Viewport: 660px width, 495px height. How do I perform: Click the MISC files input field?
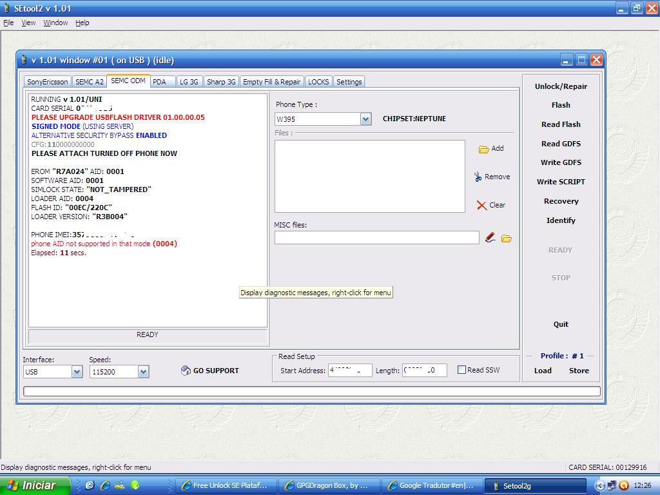[376, 237]
